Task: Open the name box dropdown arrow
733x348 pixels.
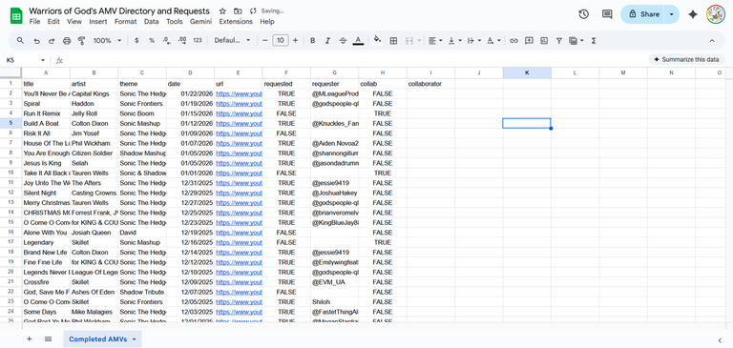Action: [x=43, y=60]
